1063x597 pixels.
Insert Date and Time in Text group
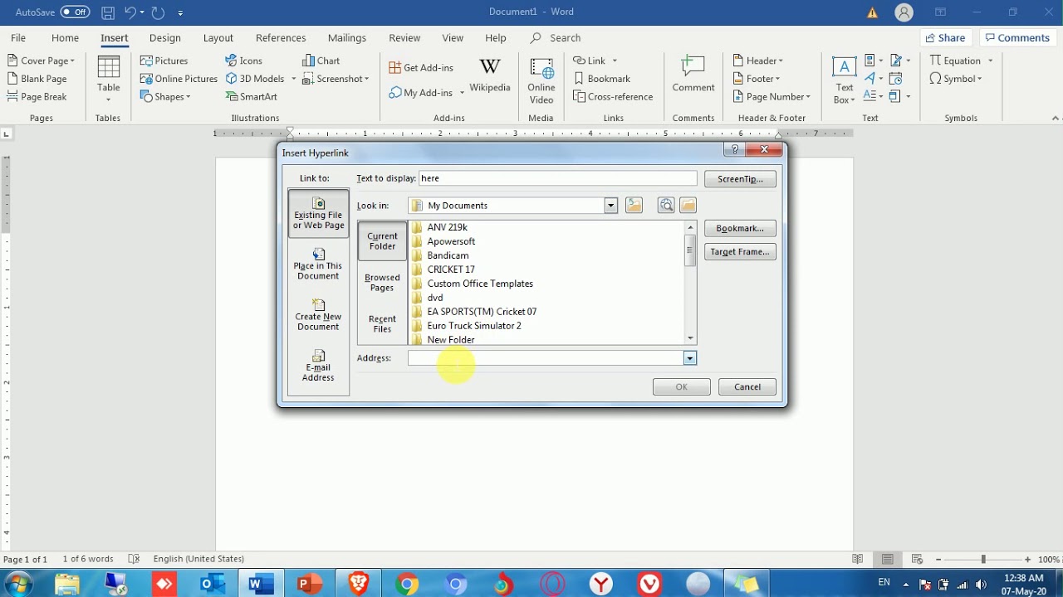[x=895, y=79]
